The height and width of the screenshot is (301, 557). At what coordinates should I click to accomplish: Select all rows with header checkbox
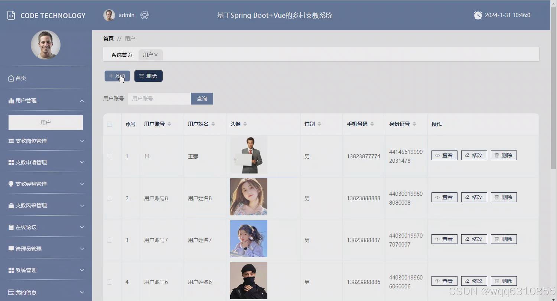point(110,124)
